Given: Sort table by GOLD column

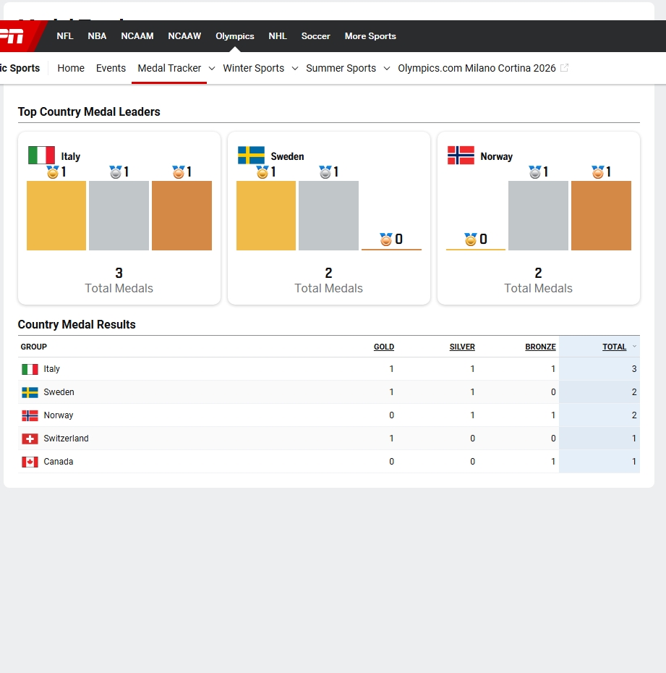Looking at the screenshot, I should pyautogui.click(x=384, y=347).
